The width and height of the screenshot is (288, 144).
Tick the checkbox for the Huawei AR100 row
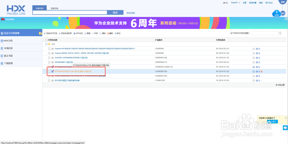[x=49, y=49]
